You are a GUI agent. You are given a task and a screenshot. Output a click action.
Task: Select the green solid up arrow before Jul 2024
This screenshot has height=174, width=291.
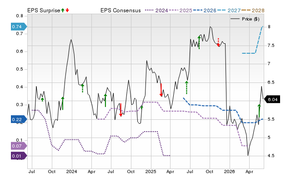(x=105, y=101)
